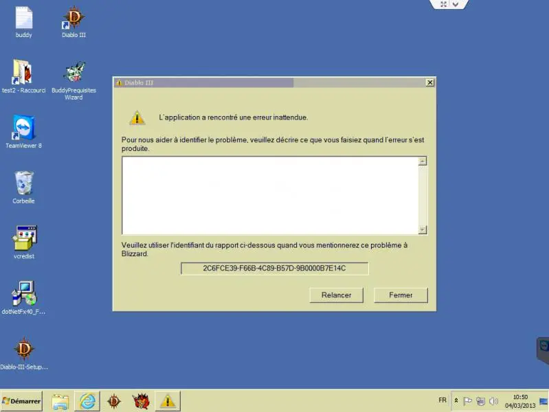Open the Corbeille recycle bin
549x412 pixels.
tap(23, 184)
